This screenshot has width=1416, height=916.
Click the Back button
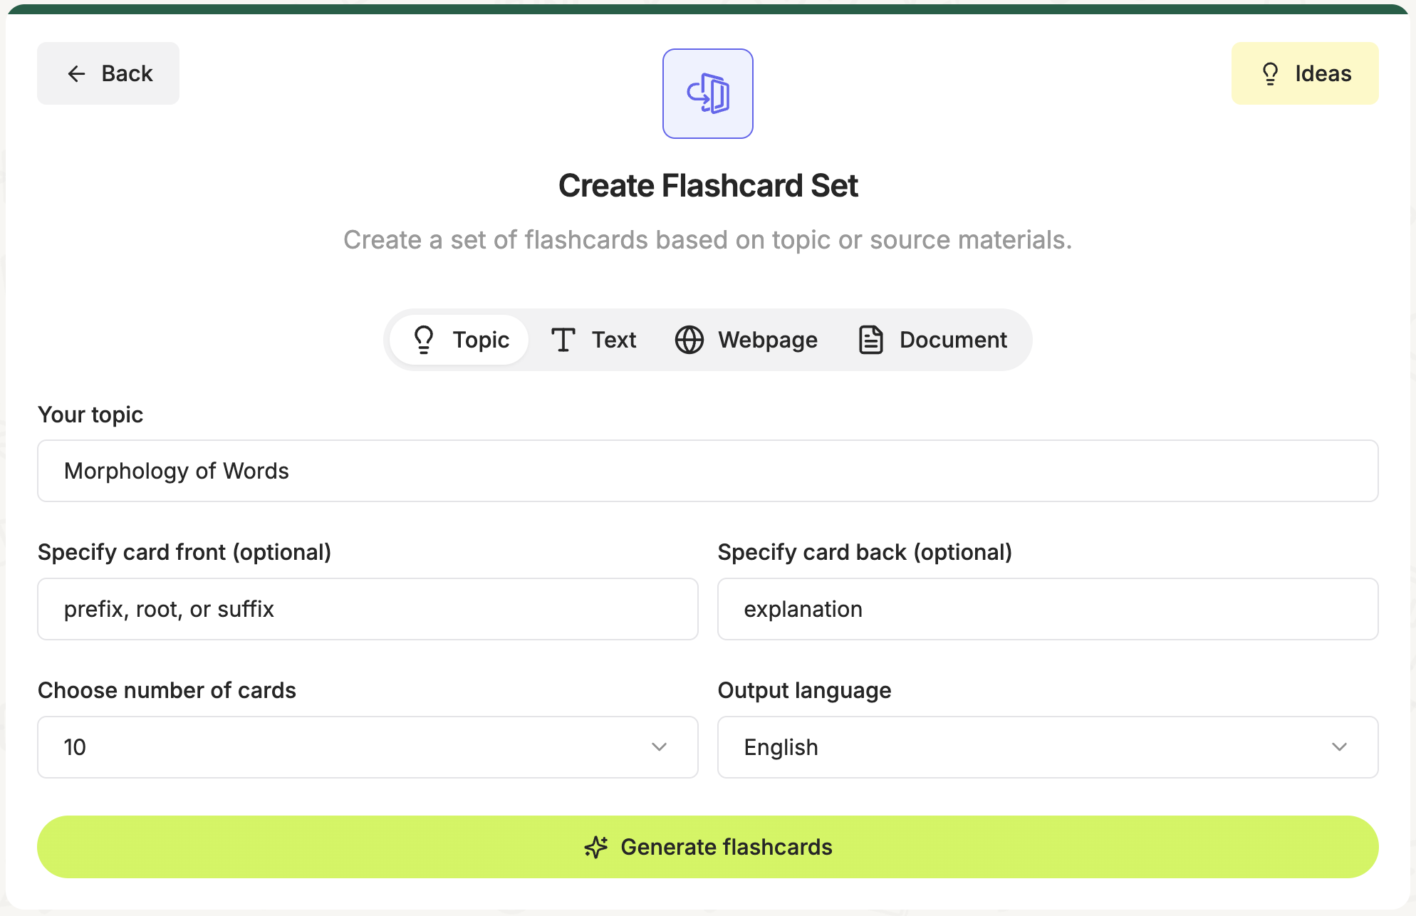point(108,73)
